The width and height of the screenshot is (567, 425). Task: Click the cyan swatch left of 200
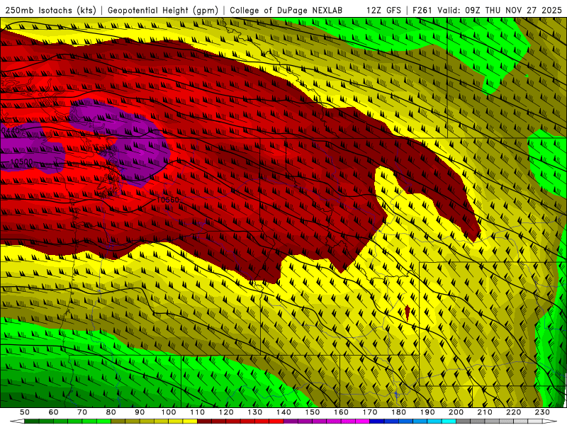[x=449, y=421]
